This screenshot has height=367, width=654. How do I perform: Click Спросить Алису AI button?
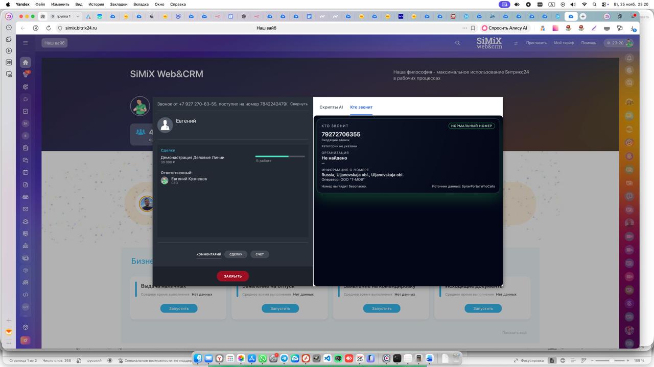[505, 28]
